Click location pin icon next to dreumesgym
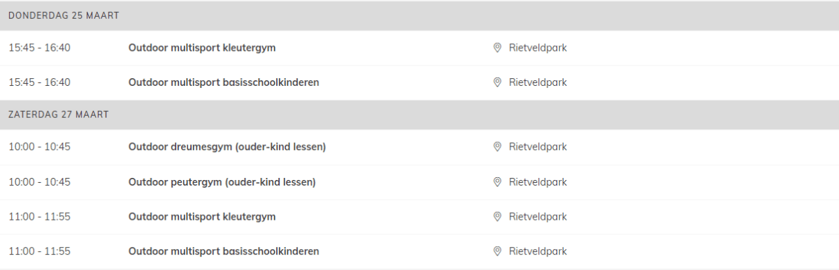 [x=497, y=147]
